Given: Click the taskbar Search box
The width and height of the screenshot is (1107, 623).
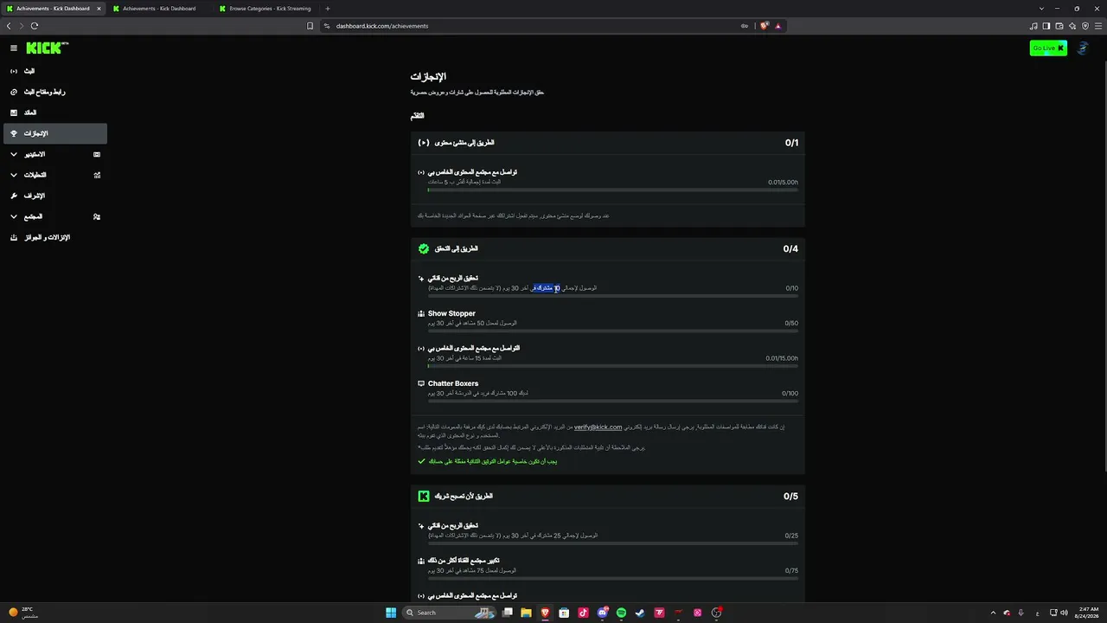Looking at the screenshot, I should coord(448,613).
